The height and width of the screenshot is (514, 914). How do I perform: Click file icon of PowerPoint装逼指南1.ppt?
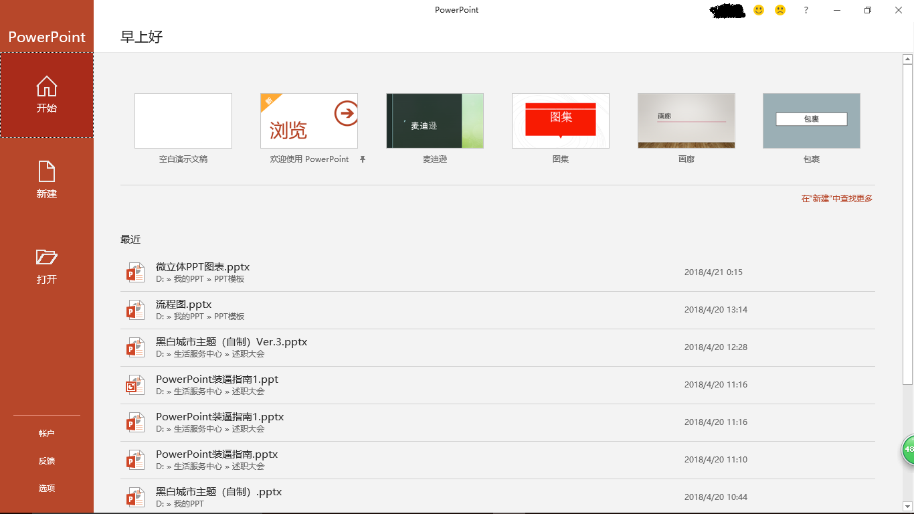[136, 385]
